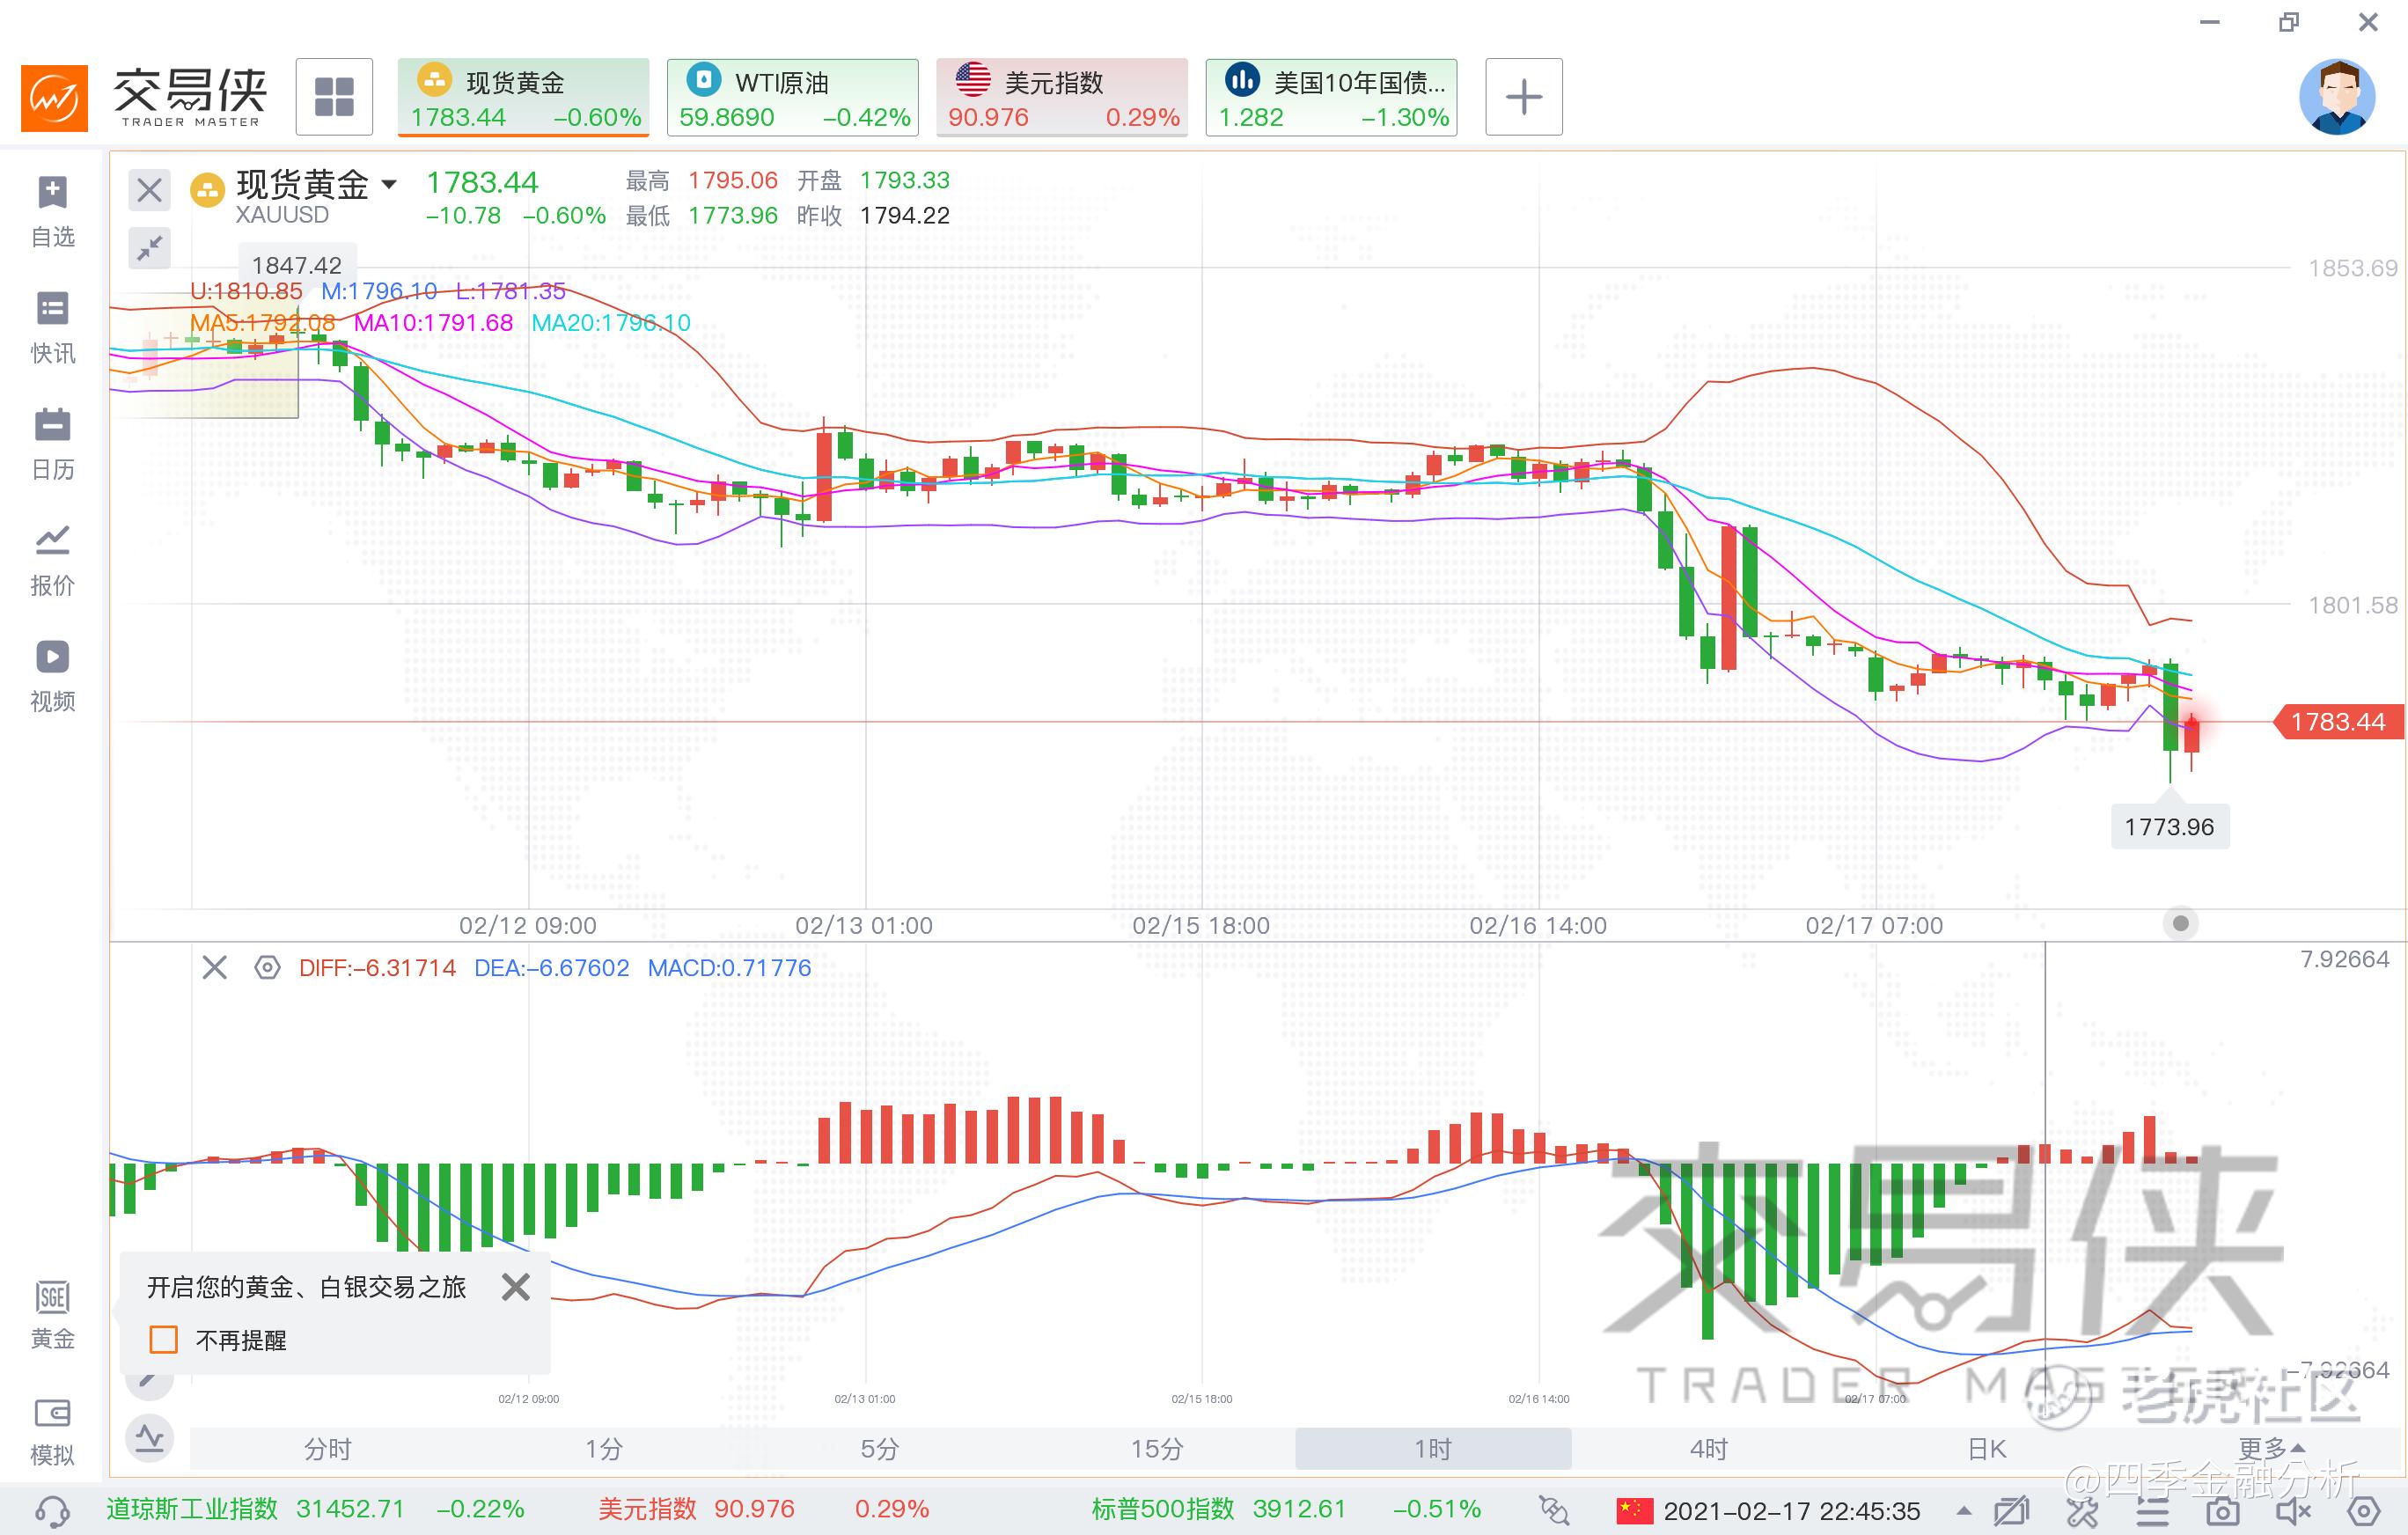Click the shrink chart arrows icon
The width and height of the screenshot is (2408, 1535).
pos(150,247)
